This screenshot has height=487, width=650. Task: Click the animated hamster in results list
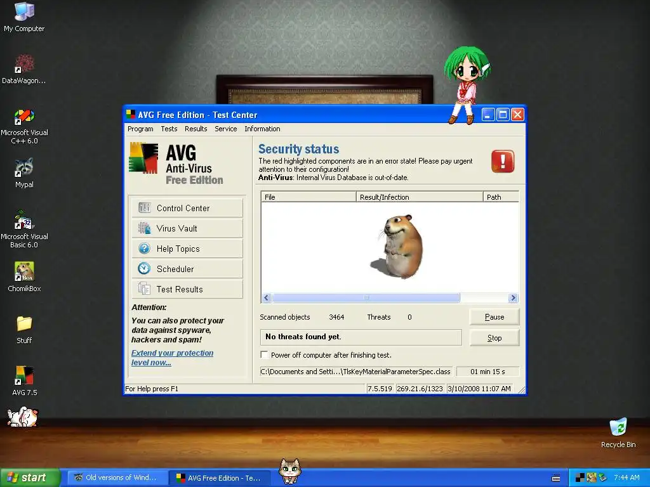pyautogui.click(x=397, y=247)
